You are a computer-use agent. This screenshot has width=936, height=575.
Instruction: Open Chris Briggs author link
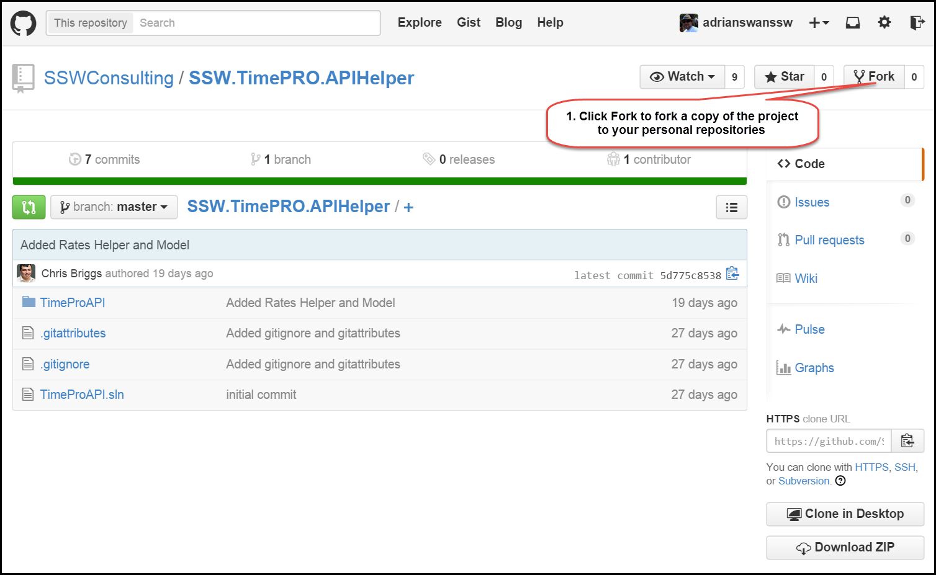tap(71, 274)
